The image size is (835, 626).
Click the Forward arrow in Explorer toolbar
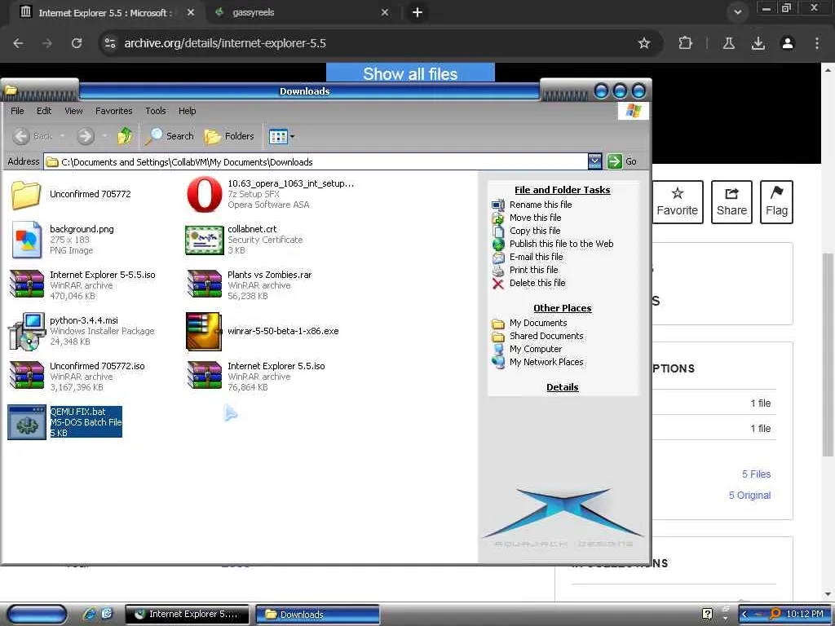click(x=85, y=136)
